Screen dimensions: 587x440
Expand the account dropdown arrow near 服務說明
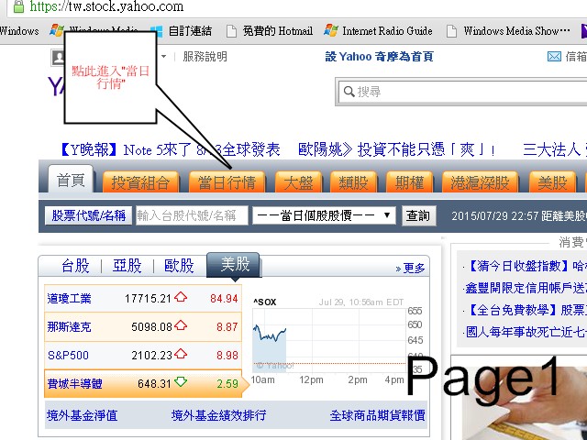(163, 57)
